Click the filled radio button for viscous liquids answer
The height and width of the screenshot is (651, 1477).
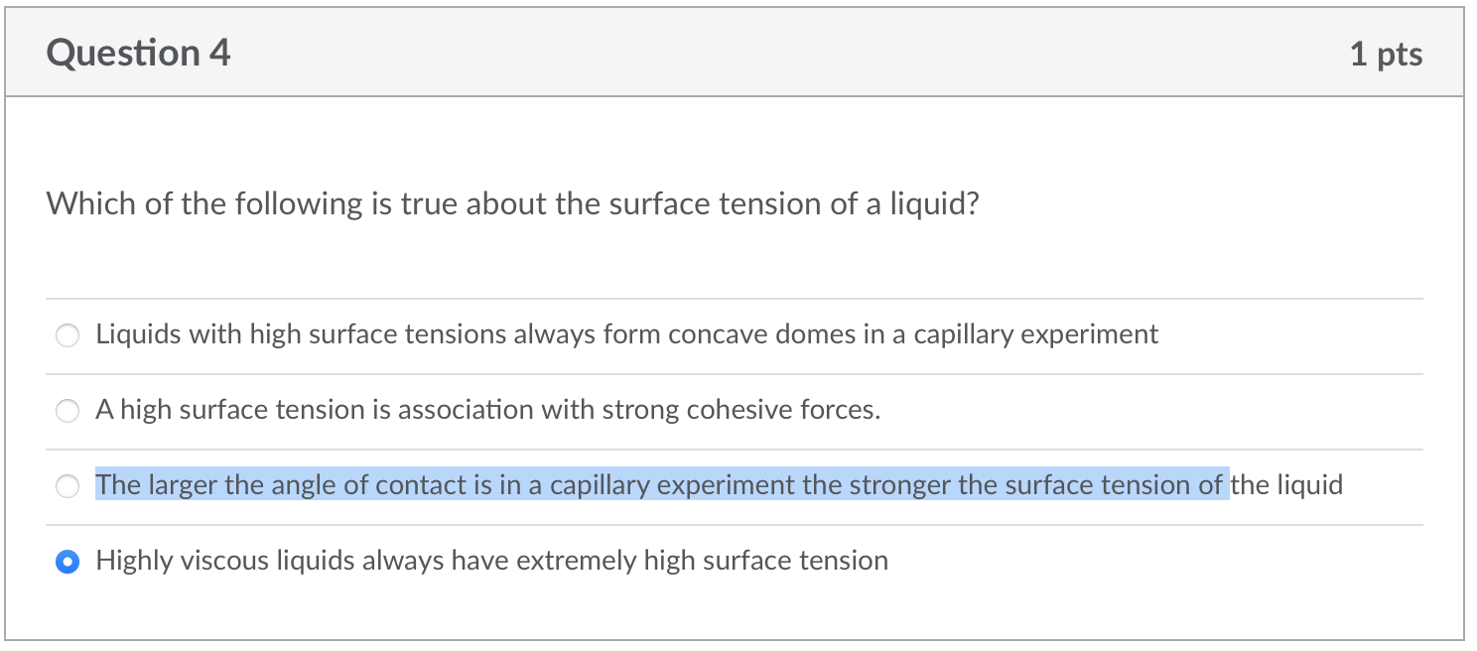[67, 562]
